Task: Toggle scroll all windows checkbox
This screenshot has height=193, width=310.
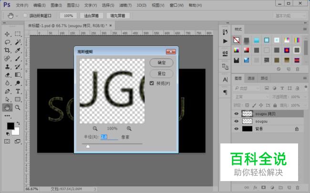Action: point(25,15)
